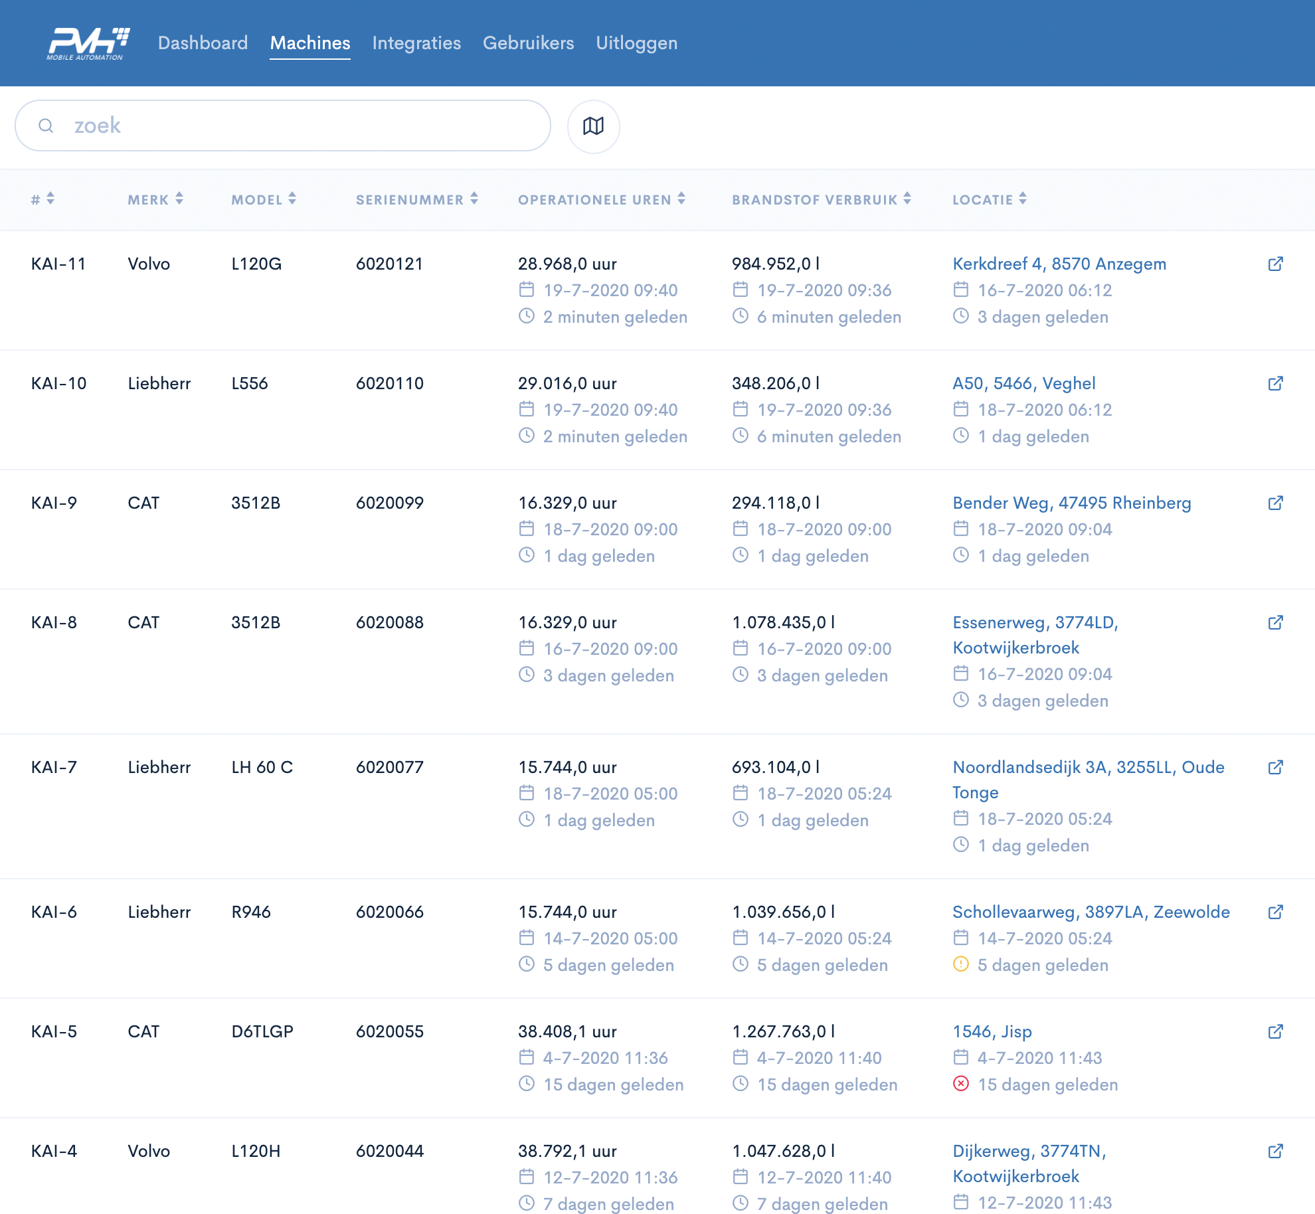Open location Noordlandsedijk 3A, Oude Tonge

coord(1089,780)
